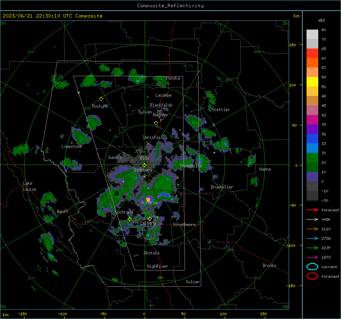This screenshot has height=319, width=341.
Task: Select the blue 33-36 dBZ color swatch
Action: pos(312,139)
